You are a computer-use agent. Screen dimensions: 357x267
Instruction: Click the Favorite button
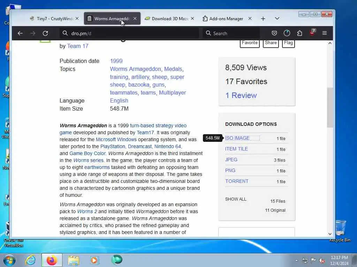[x=250, y=43]
